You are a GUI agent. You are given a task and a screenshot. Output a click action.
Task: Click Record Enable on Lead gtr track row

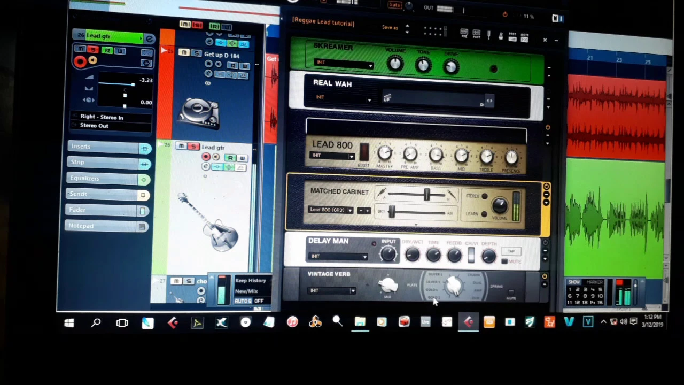pyautogui.click(x=206, y=157)
